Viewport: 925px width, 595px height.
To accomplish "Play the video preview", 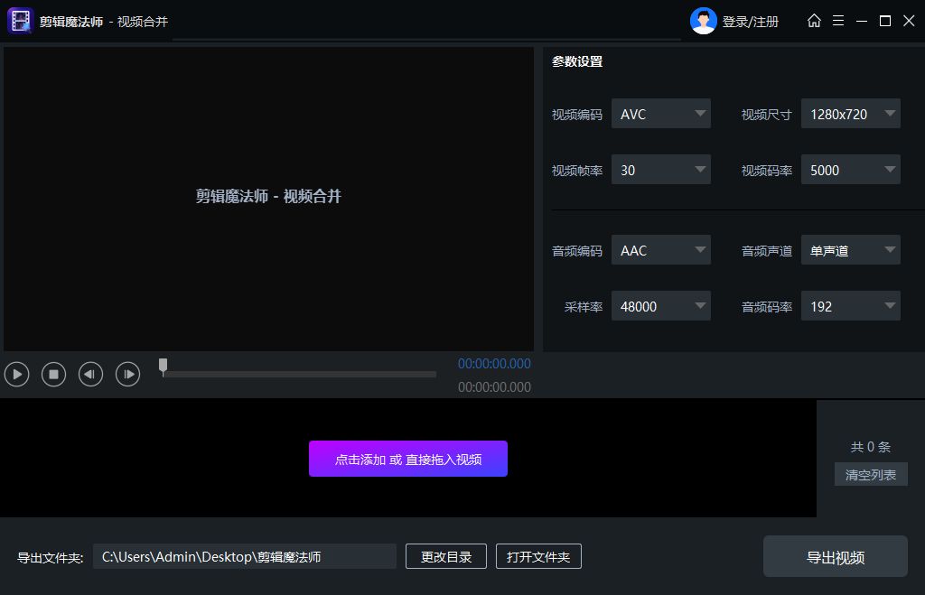I will [x=17, y=375].
